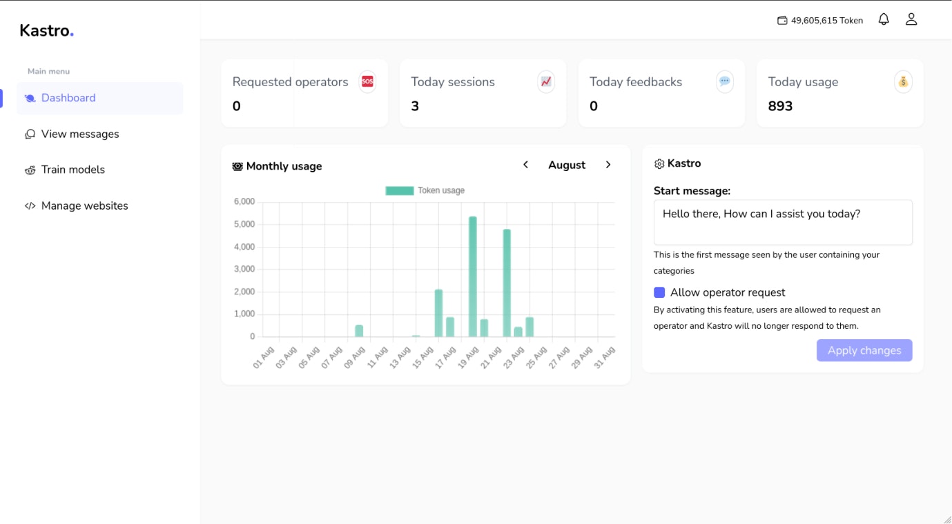Image resolution: width=952 pixels, height=524 pixels.
Task: Select the 22 Aug tall chart bar
Action: [507, 283]
